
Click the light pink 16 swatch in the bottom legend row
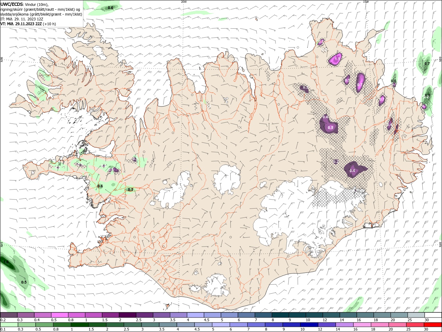pos(362,325)
